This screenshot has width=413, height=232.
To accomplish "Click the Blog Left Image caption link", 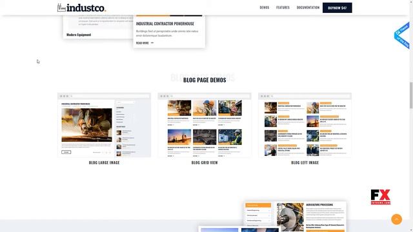I will (305, 162).
